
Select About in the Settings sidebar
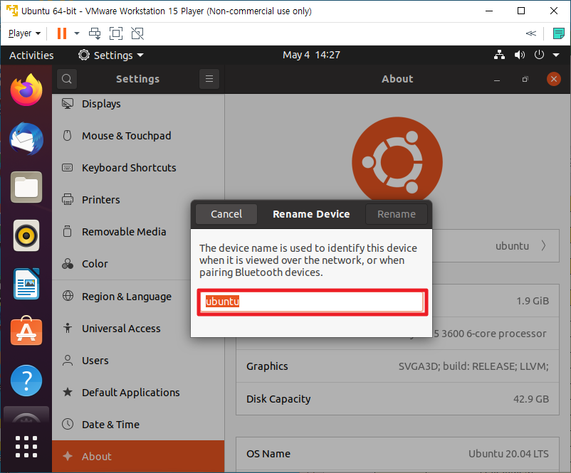click(138, 456)
